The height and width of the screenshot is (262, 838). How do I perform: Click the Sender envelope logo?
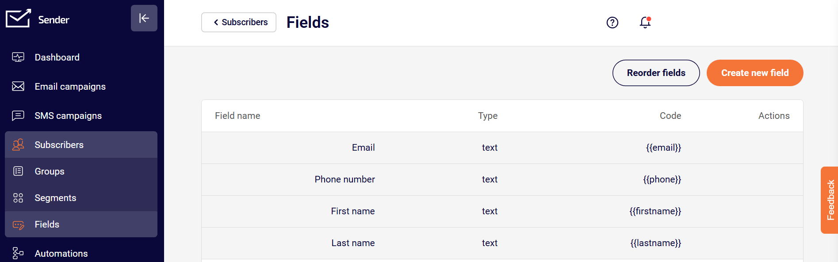click(x=18, y=19)
